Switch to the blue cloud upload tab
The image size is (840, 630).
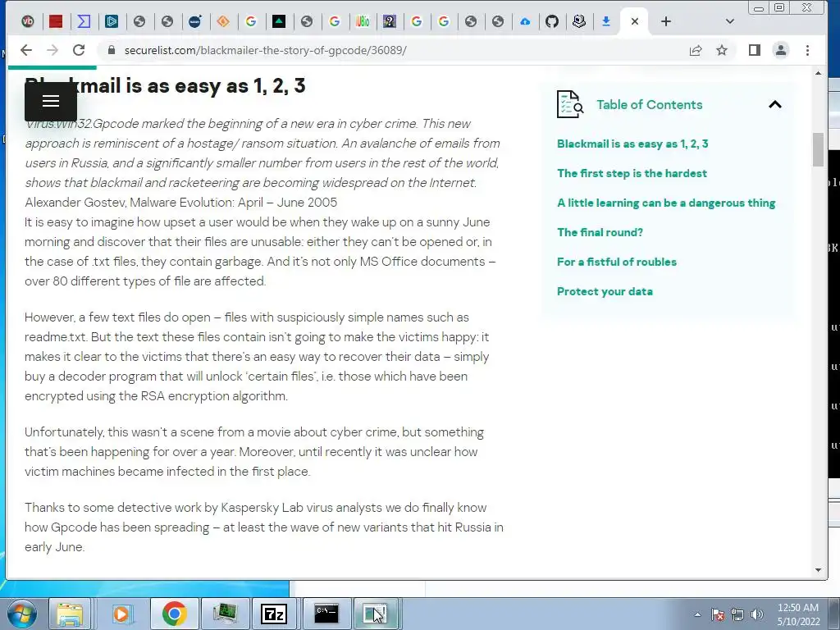pyautogui.click(x=525, y=21)
